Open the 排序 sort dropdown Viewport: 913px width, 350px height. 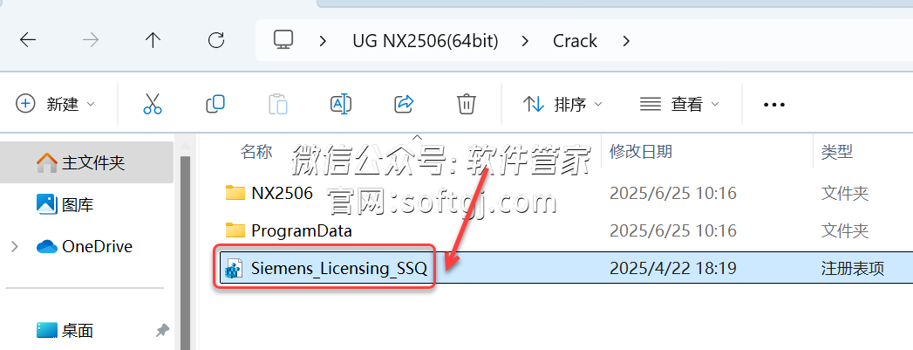point(562,104)
